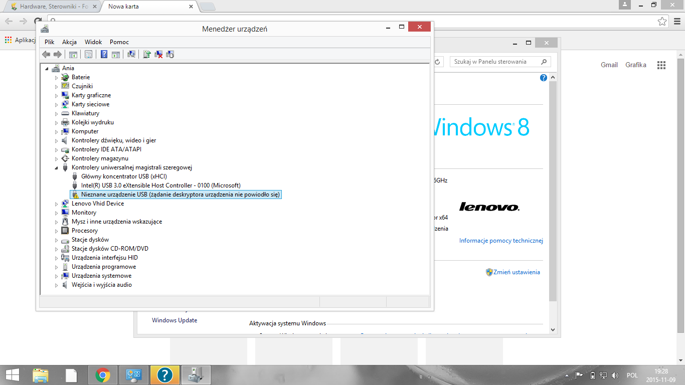Select Intel(R) USB 3.0 eXtensible Host Controller

[160, 185]
